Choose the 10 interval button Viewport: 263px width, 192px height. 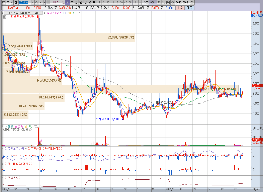pyautogui.click(x=113, y=2)
